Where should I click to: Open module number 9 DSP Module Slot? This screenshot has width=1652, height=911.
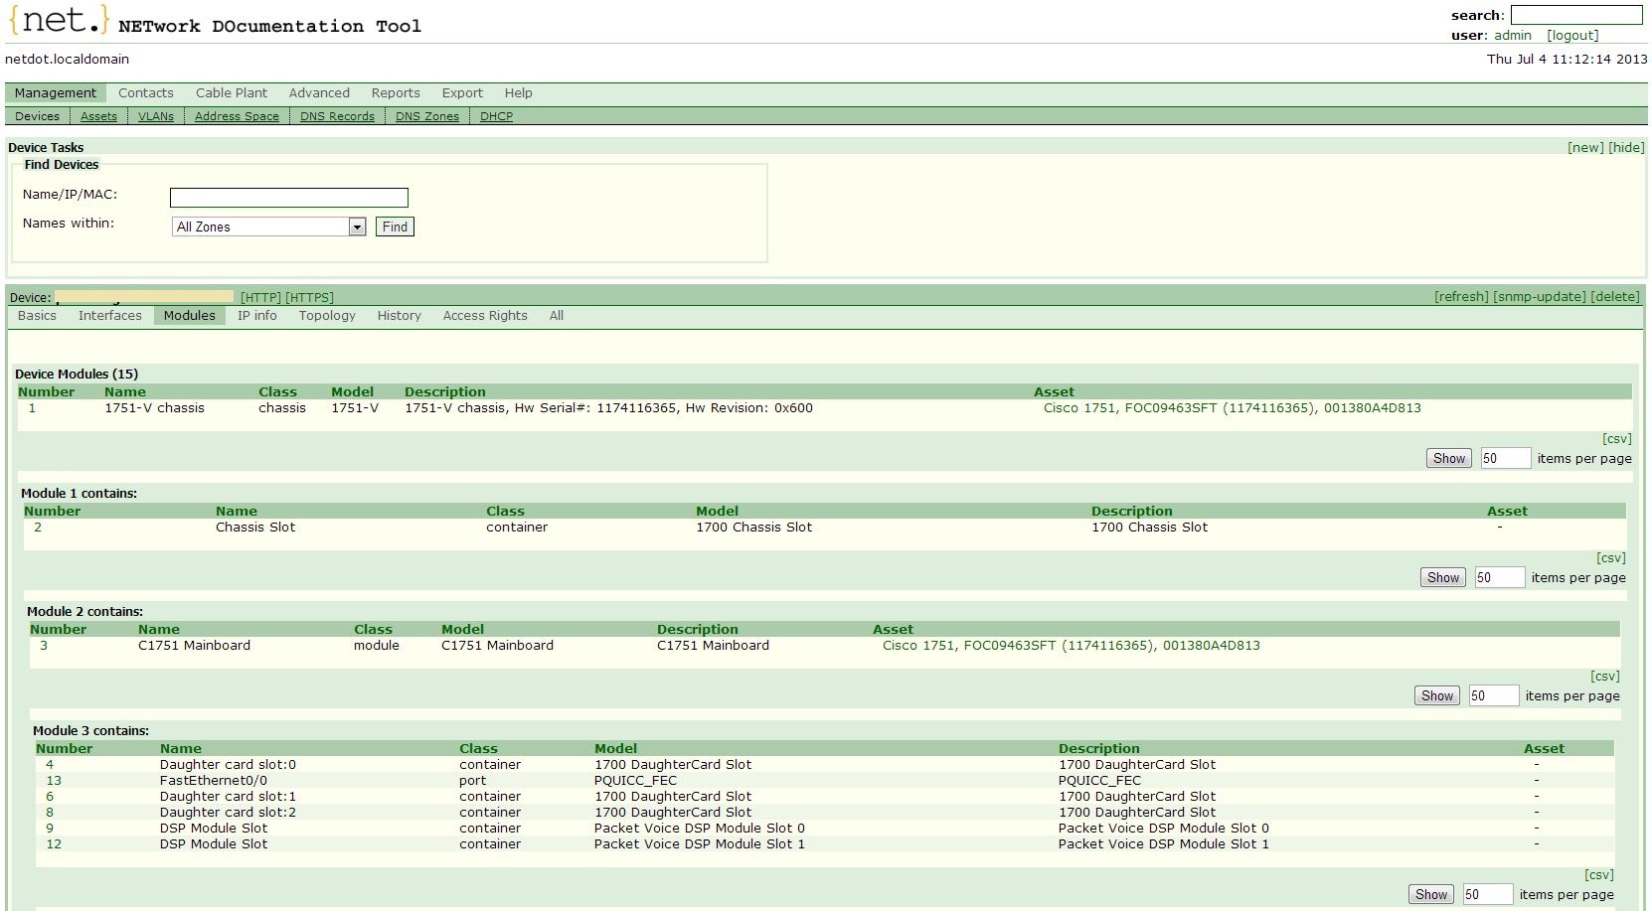pyautogui.click(x=50, y=828)
